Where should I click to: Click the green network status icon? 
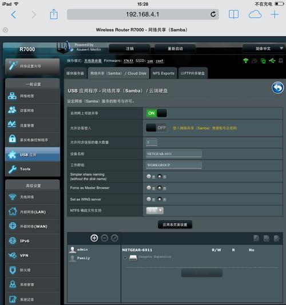263,61
